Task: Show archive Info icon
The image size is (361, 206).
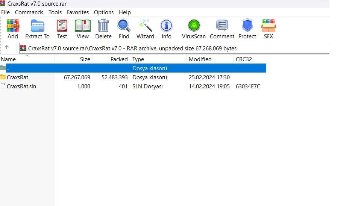Action: point(166,26)
